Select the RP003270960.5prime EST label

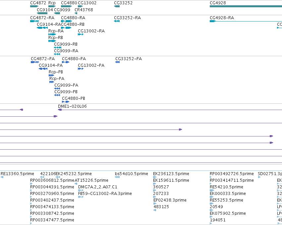point(52,194)
